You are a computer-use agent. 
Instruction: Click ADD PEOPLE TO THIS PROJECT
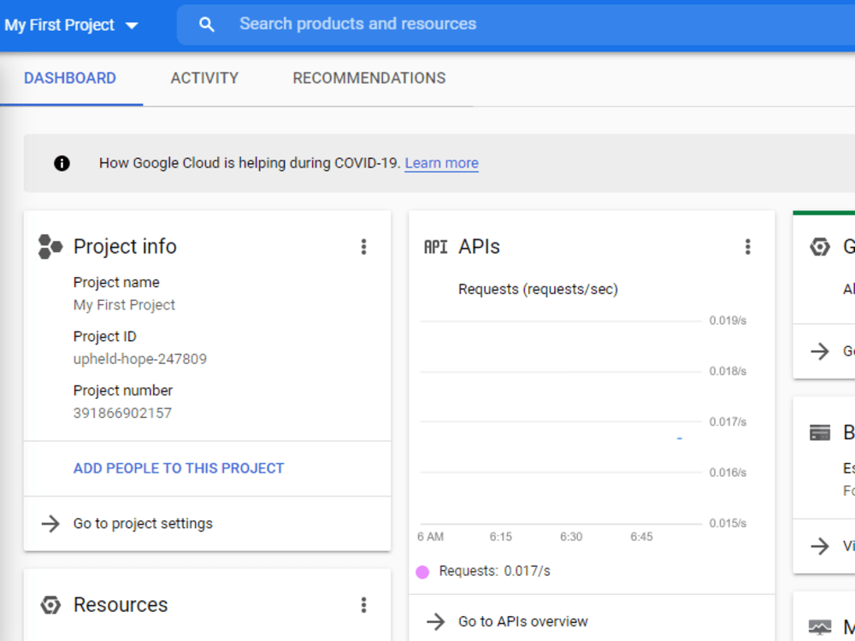point(178,468)
